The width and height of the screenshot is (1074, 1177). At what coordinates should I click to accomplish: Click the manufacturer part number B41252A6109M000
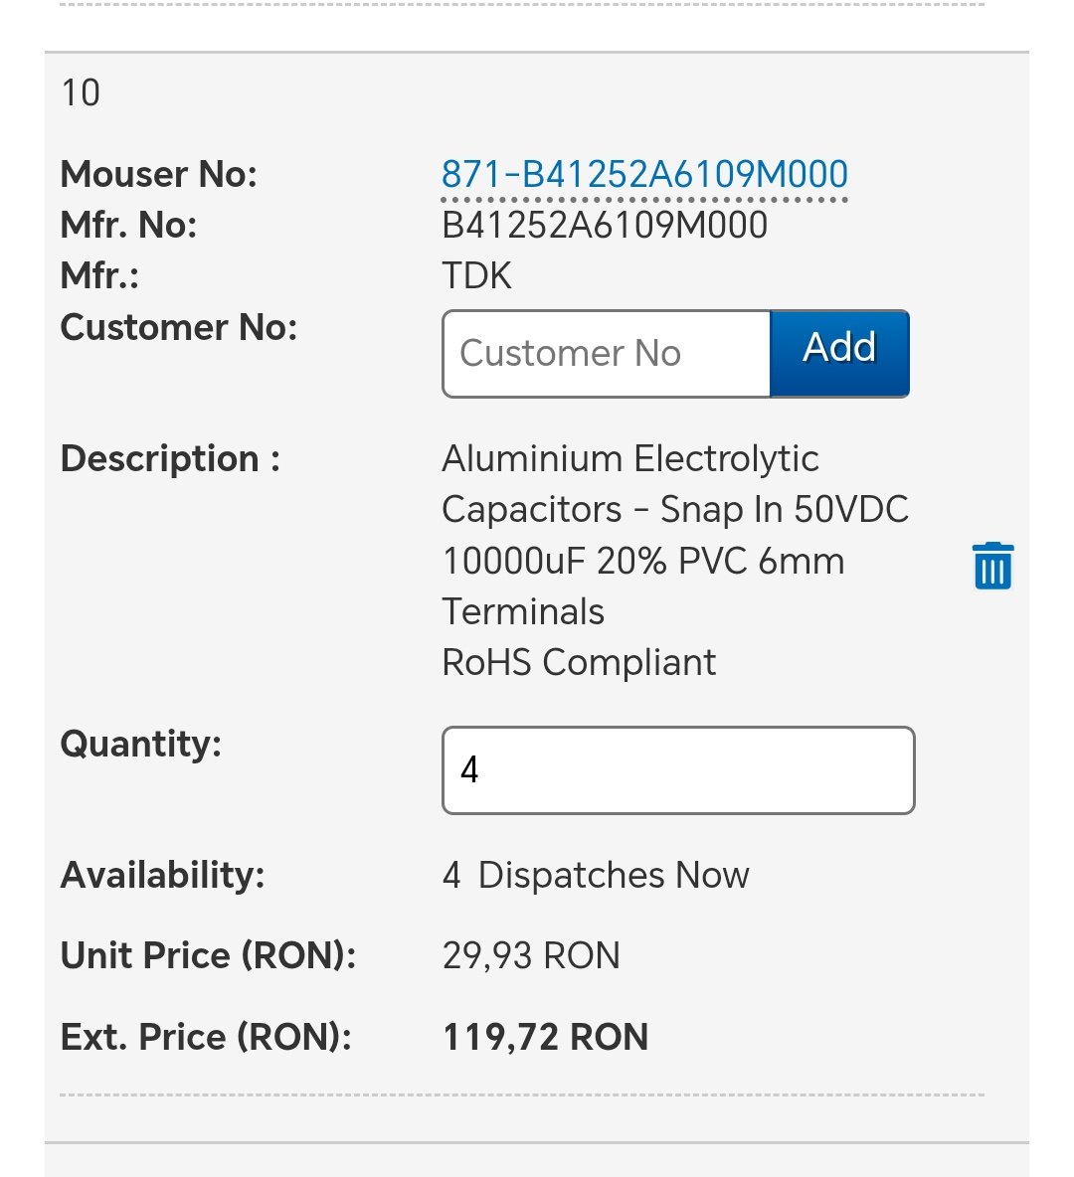click(x=605, y=226)
